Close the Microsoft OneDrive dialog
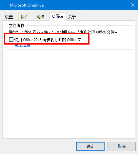This screenshot has width=138, height=154. pyautogui.click(x=133, y=5)
